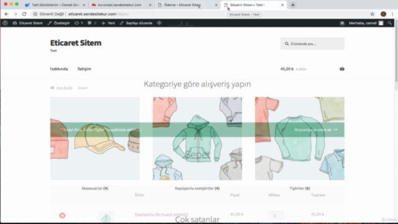Image resolution: width=398 pixels, height=224 pixels.
Task: Click Alışverişe devam et button
Action: coord(316,130)
